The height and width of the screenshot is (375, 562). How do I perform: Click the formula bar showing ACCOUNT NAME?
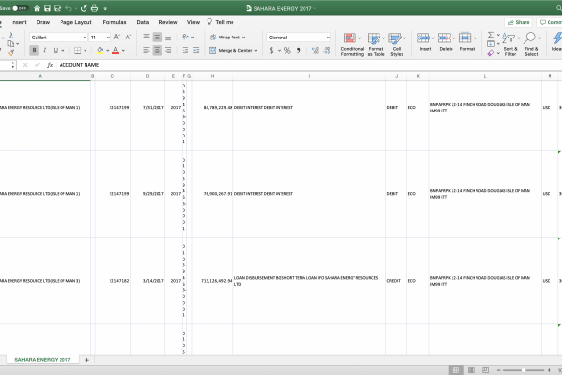[308, 65]
